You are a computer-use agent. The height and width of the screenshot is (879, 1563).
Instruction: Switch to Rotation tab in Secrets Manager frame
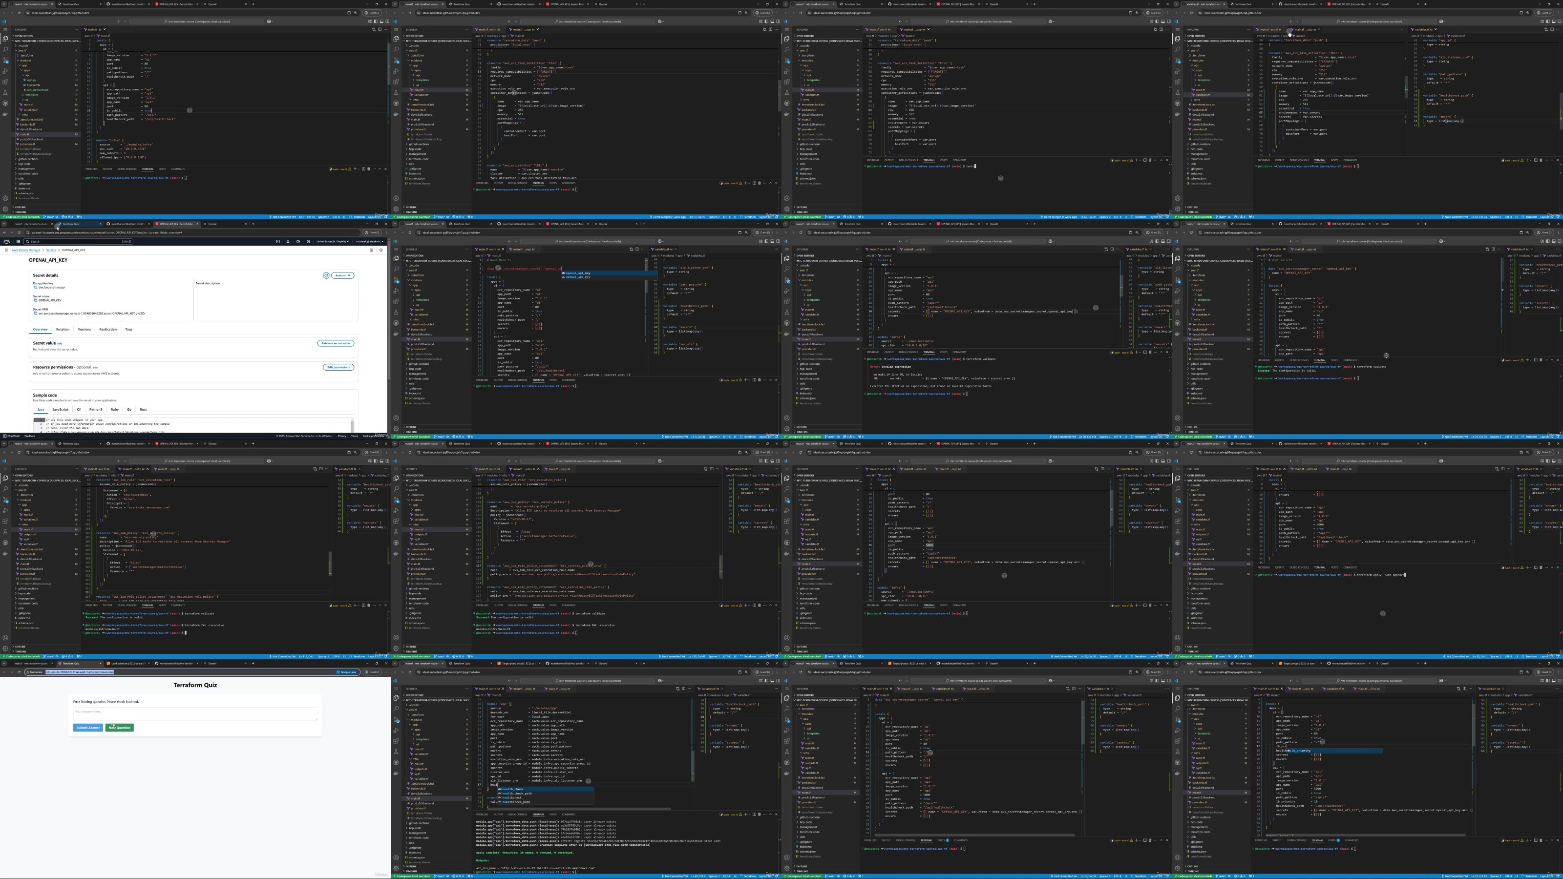[x=63, y=330]
